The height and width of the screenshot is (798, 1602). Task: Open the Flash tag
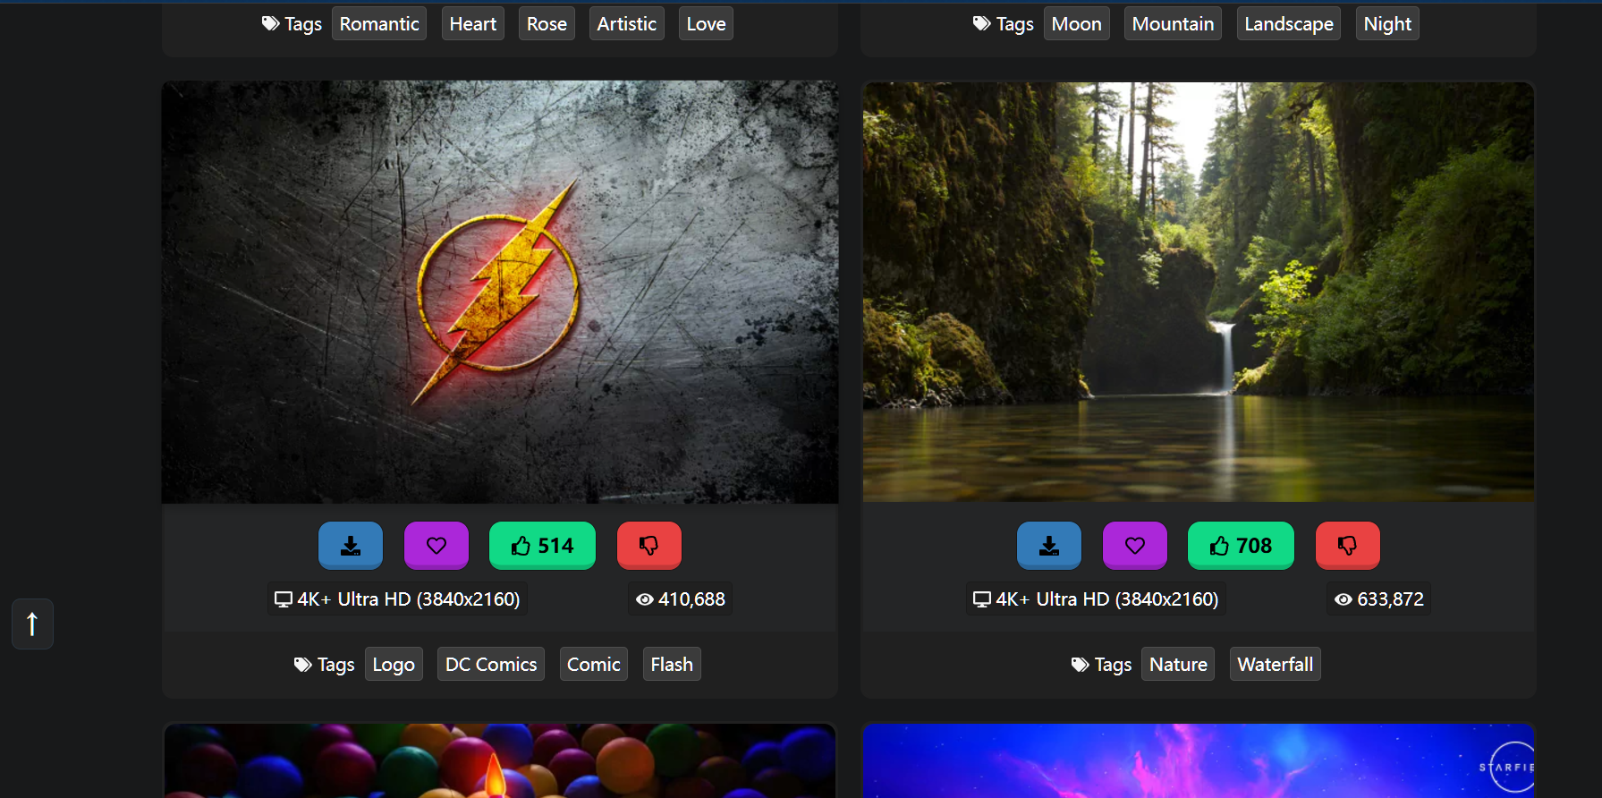(x=672, y=664)
